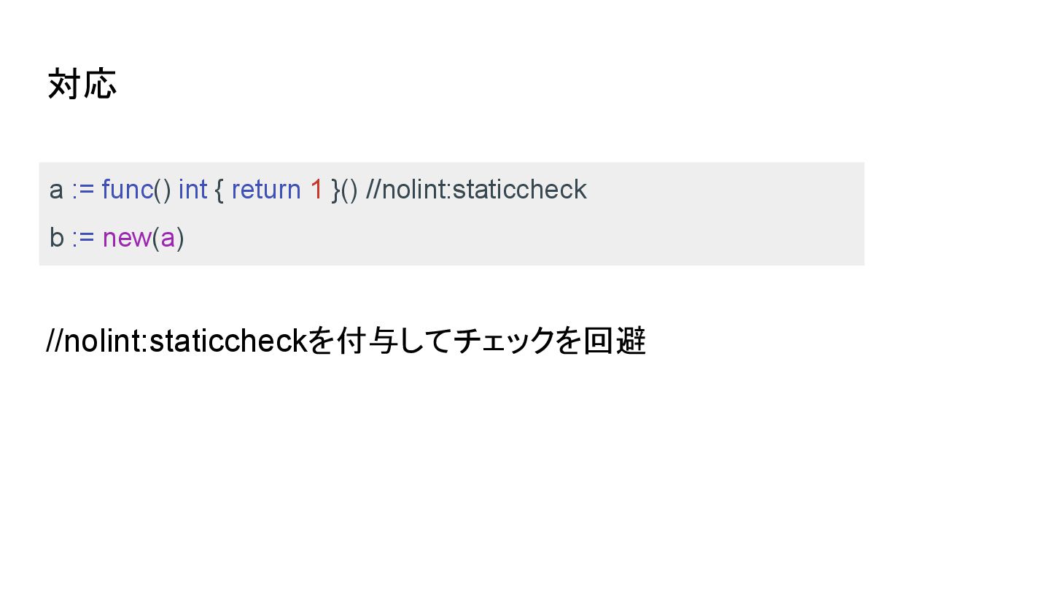Click the new keyword on second code line

pos(126,238)
